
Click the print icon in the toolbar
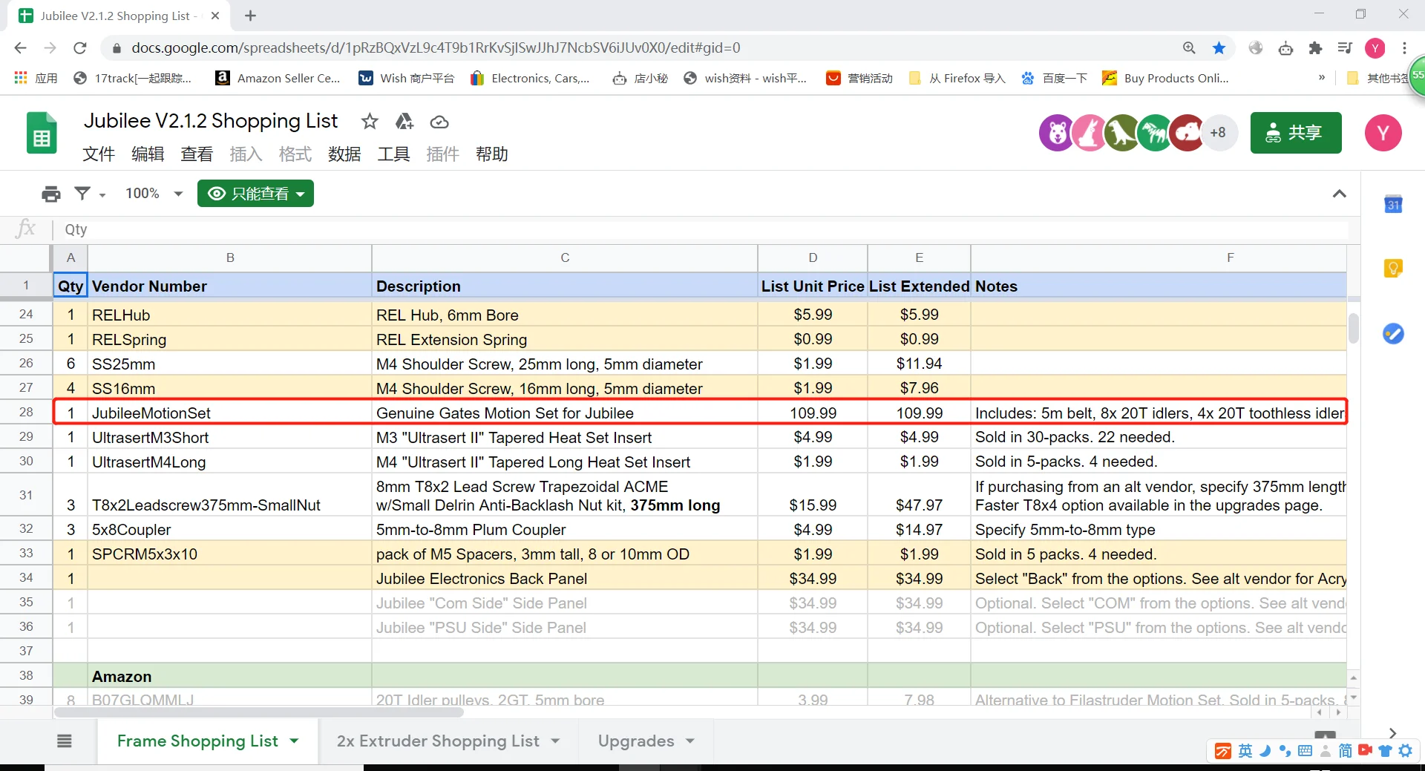click(x=51, y=194)
